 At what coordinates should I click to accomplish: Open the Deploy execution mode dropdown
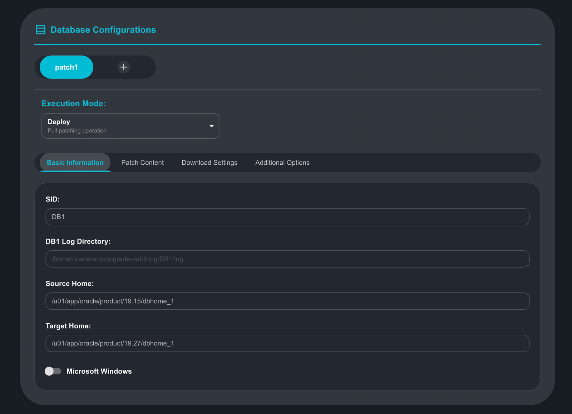point(130,126)
